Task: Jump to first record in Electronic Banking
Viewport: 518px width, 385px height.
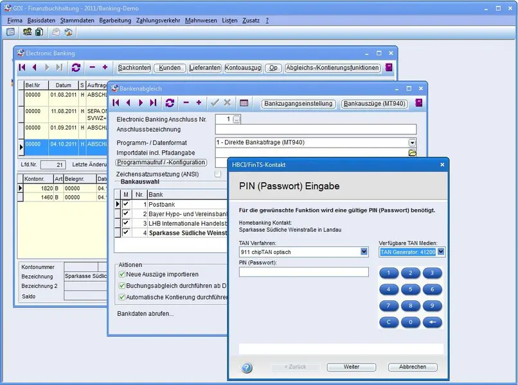Action: click(22, 67)
